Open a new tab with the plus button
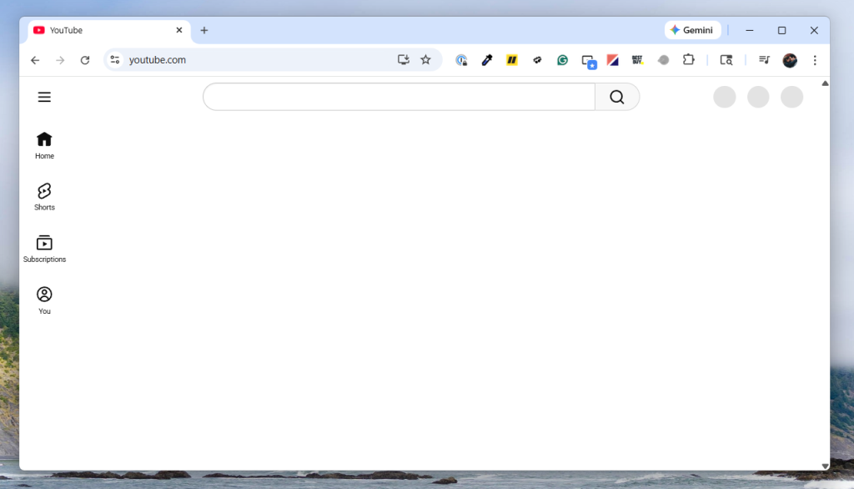This screenshot has width=854, height=489. pos(204,30)
